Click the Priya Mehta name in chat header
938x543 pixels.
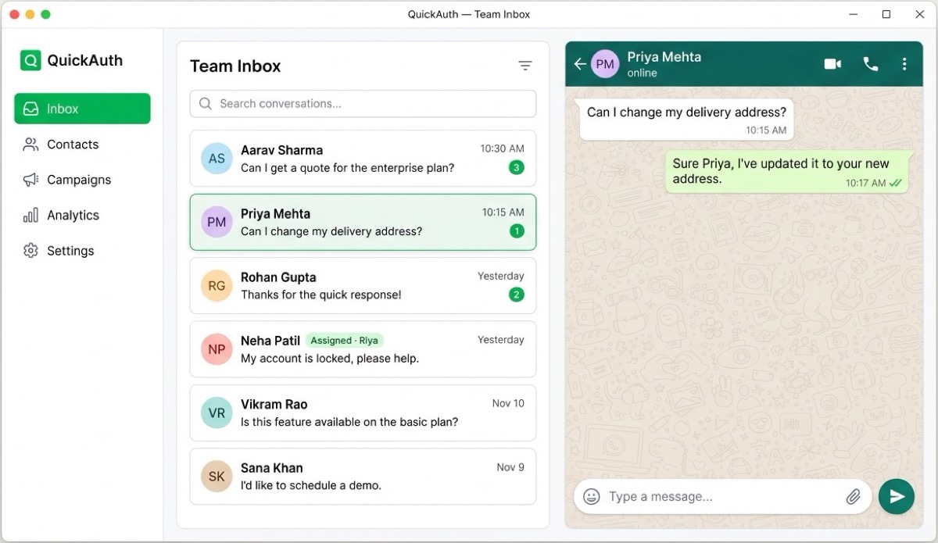click(x=664, y=57)
